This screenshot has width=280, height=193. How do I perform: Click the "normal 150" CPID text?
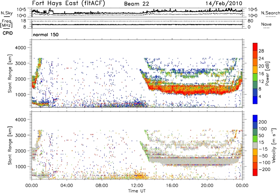pos(46,34)
